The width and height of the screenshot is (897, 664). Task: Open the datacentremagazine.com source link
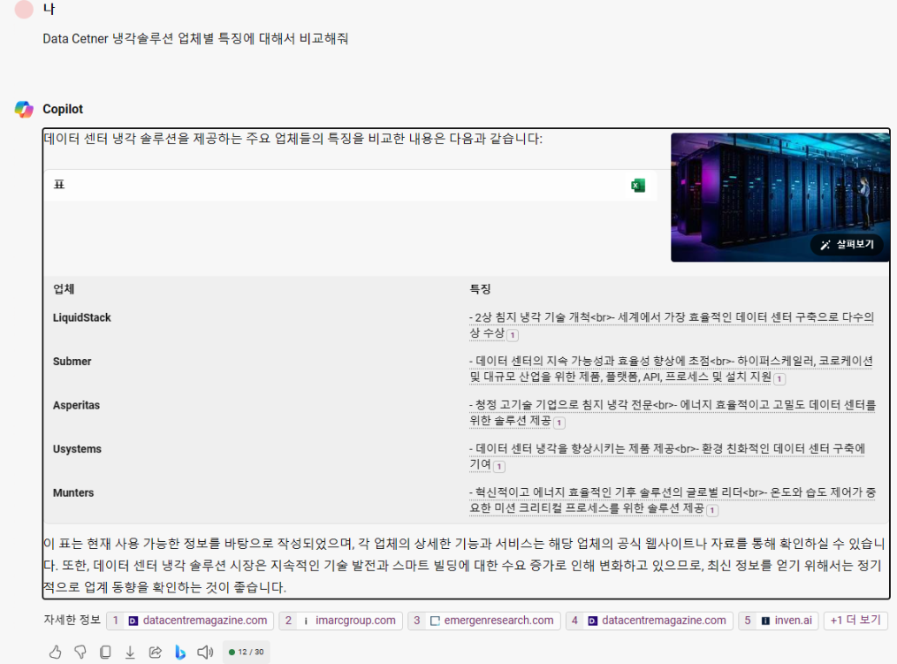pos(193,620)
